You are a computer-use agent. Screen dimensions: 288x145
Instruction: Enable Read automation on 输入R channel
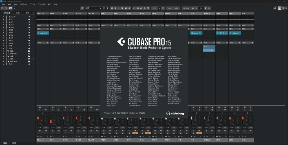point(65,131)
